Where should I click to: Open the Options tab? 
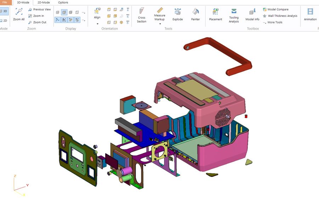63,2
